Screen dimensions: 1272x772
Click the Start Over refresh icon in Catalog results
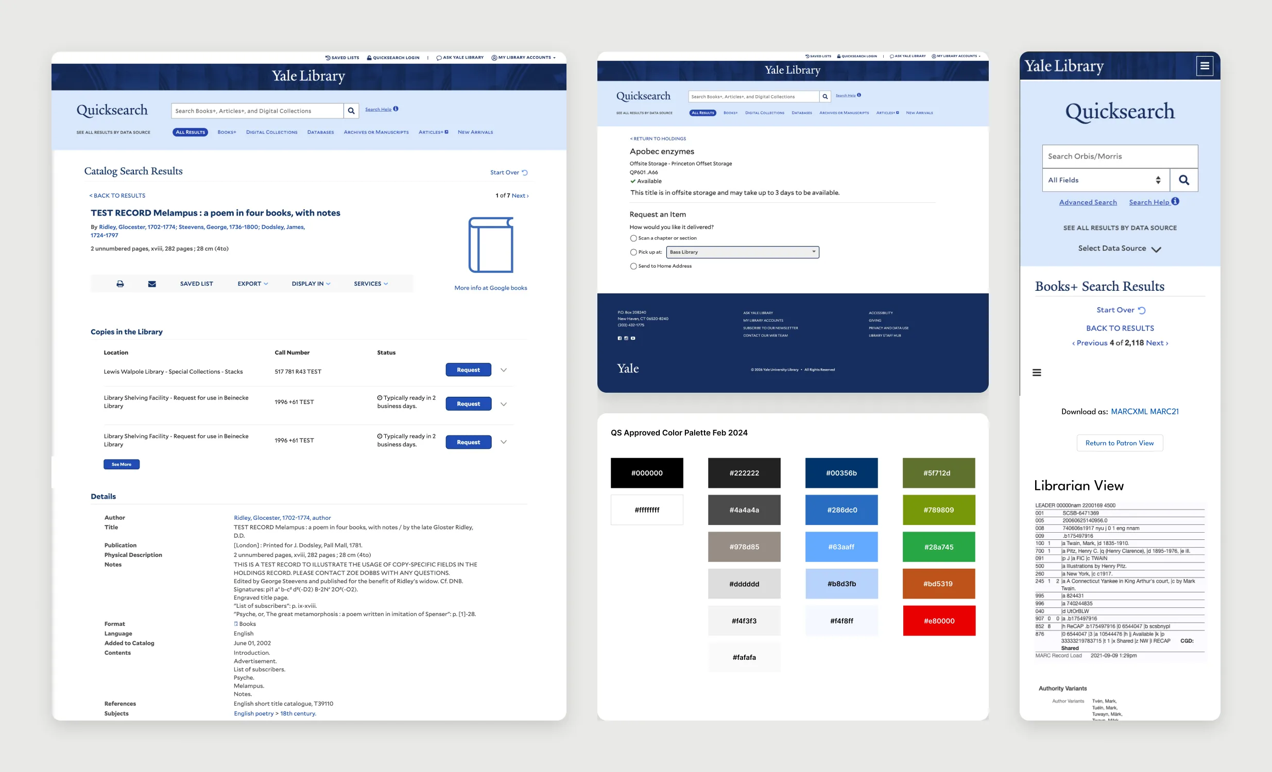pos(524,173)
